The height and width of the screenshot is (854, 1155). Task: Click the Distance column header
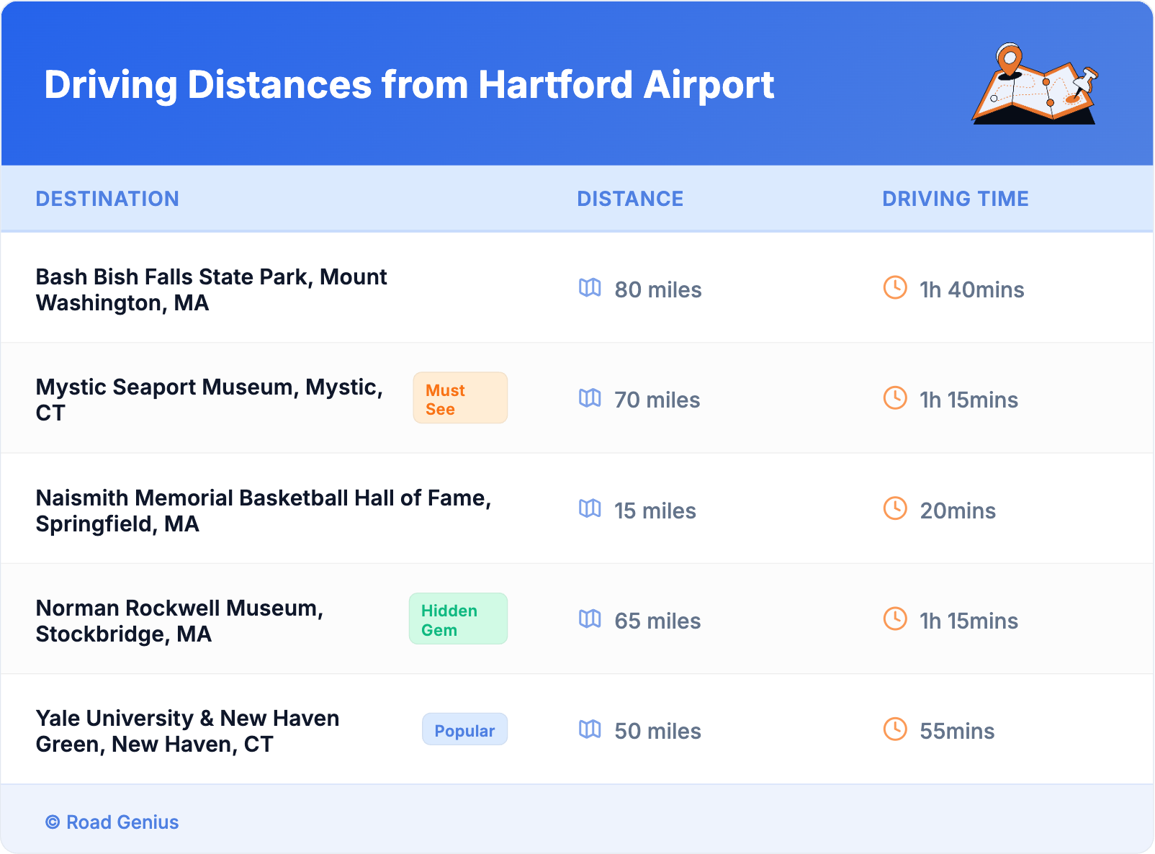click(630, 199)
